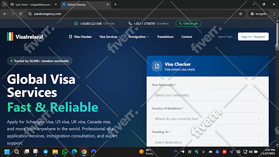
Task: Bookmark this page with the star icon
Action: click(x=240, y=14)
